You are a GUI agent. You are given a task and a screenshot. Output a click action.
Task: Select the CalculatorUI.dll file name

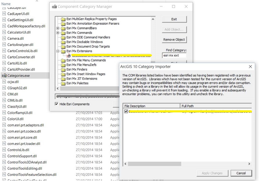click(x=19, y=32)
